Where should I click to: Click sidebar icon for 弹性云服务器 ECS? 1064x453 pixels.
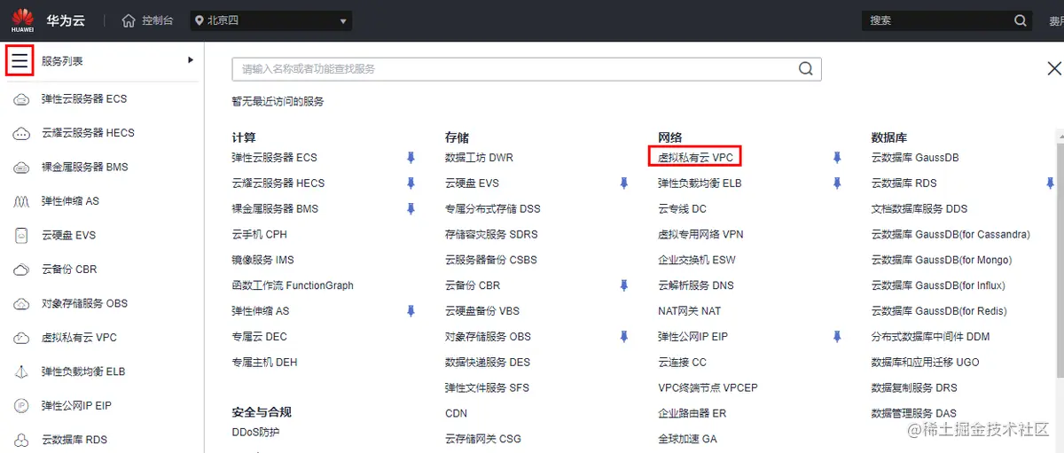21,99
